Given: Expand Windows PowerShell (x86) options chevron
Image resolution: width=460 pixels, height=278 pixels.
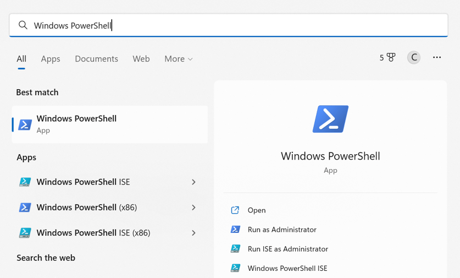Looking at the screenshot, I should [x=193, y=208].
